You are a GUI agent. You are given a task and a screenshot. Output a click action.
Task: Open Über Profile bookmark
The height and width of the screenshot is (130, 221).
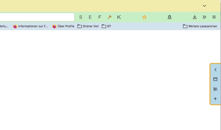tap(63, 26)
